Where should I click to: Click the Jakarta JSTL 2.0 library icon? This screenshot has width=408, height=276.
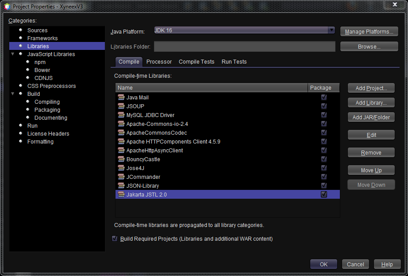click(x=121, y=194)
